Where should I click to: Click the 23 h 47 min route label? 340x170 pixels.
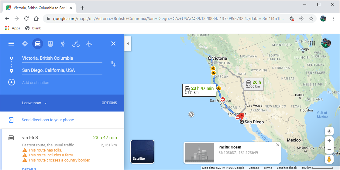coord(199,90)
